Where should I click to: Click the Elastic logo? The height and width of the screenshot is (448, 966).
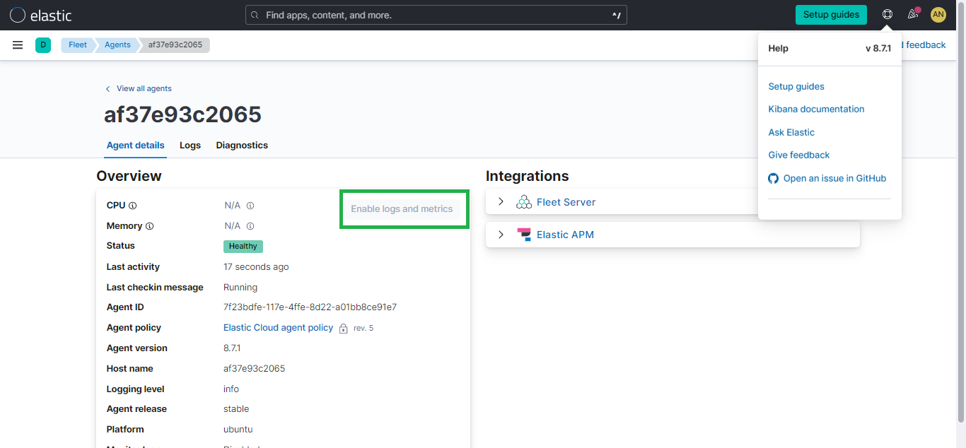pyautogui.click(x=40, y=14)
